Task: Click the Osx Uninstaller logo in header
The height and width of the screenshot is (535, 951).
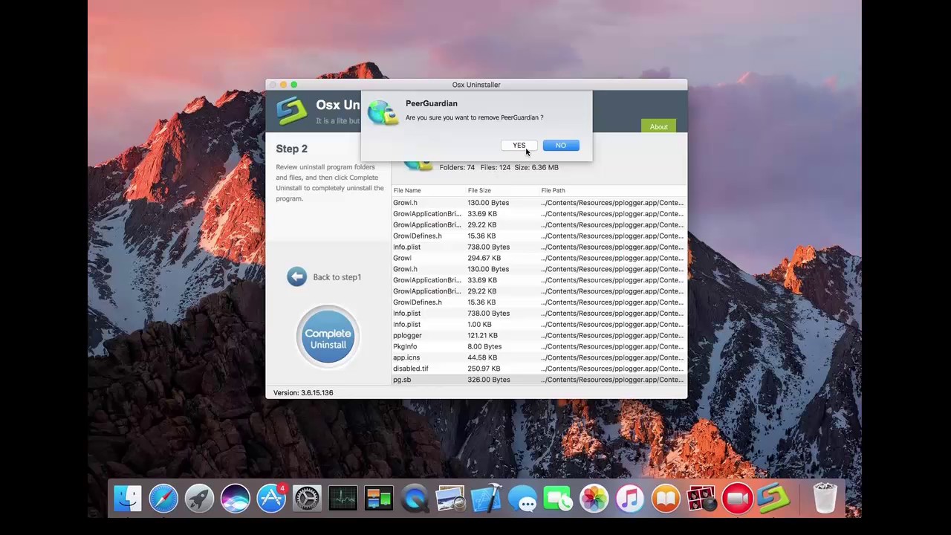Action: coord(291,111)
